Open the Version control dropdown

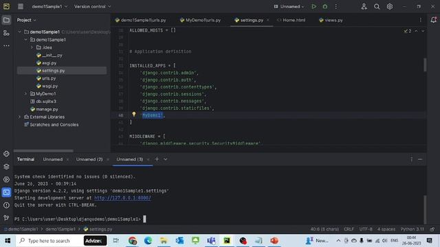(92, 6)
